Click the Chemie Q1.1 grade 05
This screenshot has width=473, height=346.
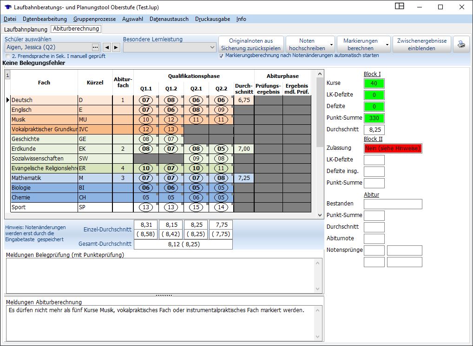pyautogui.click(x=146, y=198)
